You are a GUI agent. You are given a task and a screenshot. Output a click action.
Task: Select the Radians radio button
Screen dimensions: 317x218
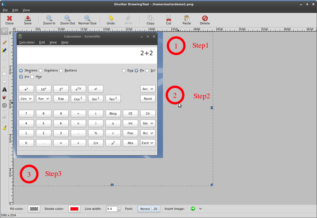(x=61, y=71)
